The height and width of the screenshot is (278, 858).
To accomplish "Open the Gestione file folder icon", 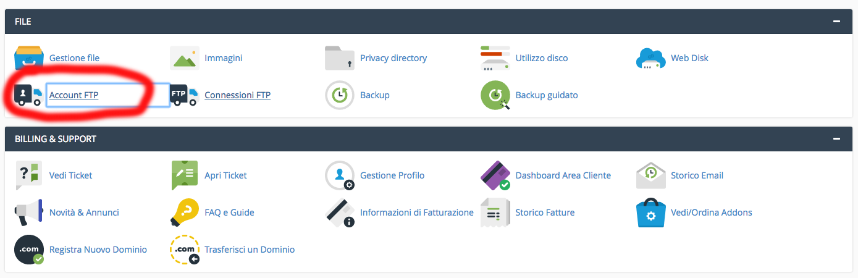I will pos(29,58).
